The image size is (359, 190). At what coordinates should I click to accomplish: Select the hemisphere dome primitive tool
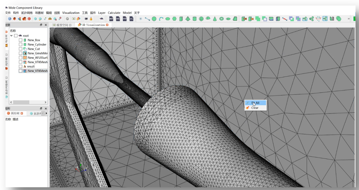208,18
